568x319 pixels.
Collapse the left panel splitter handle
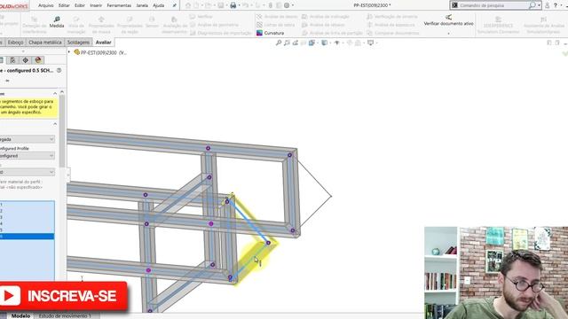[x=68, y=175]
